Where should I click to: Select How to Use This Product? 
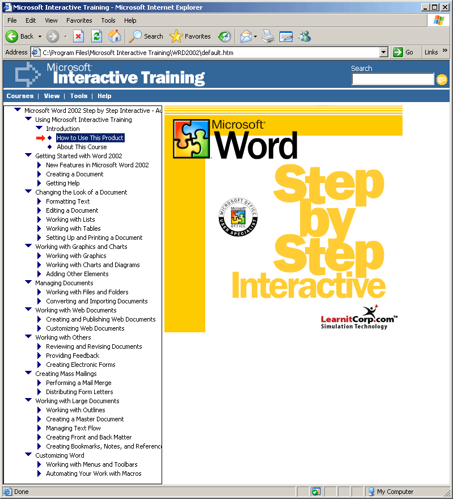pos(90,138)
